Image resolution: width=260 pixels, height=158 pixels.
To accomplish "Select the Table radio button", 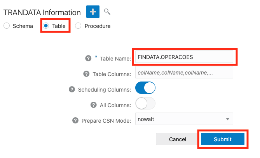I will [46, 26].
